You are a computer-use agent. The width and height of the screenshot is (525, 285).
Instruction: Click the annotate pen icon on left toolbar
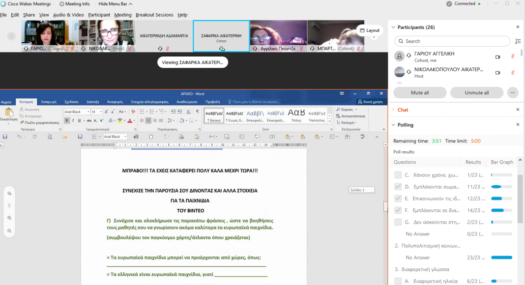click(x=9, y=194)
